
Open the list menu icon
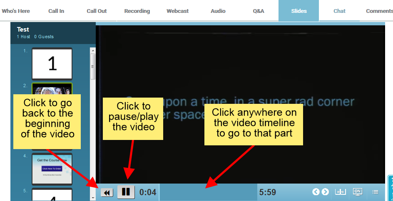(375, 192)
